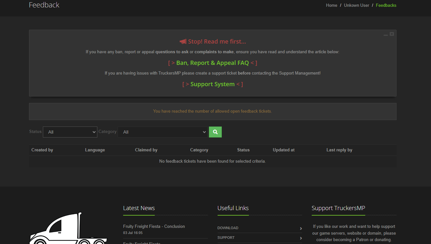Select the Feedbacks breadcrumb

click(x=386, y=5)
